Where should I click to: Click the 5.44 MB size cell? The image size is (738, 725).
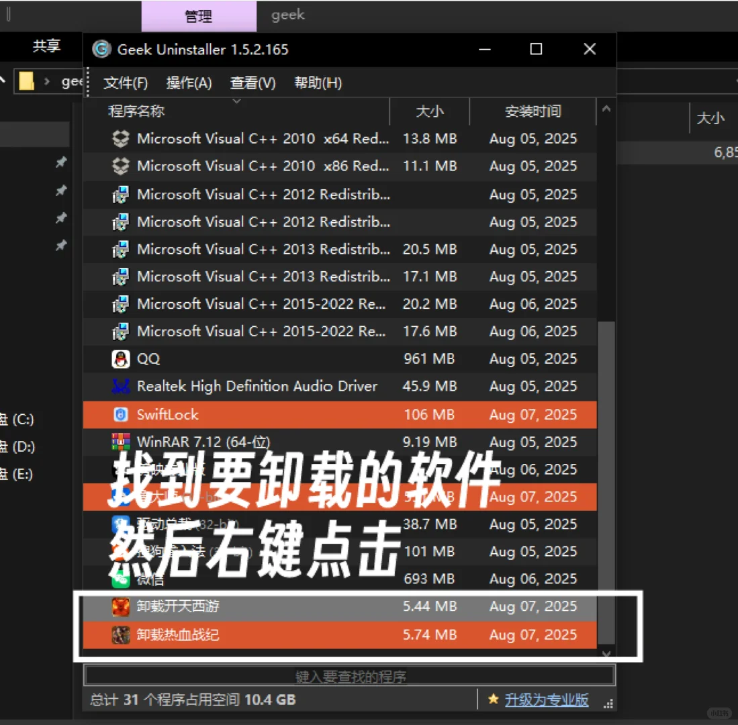point(429,606)
